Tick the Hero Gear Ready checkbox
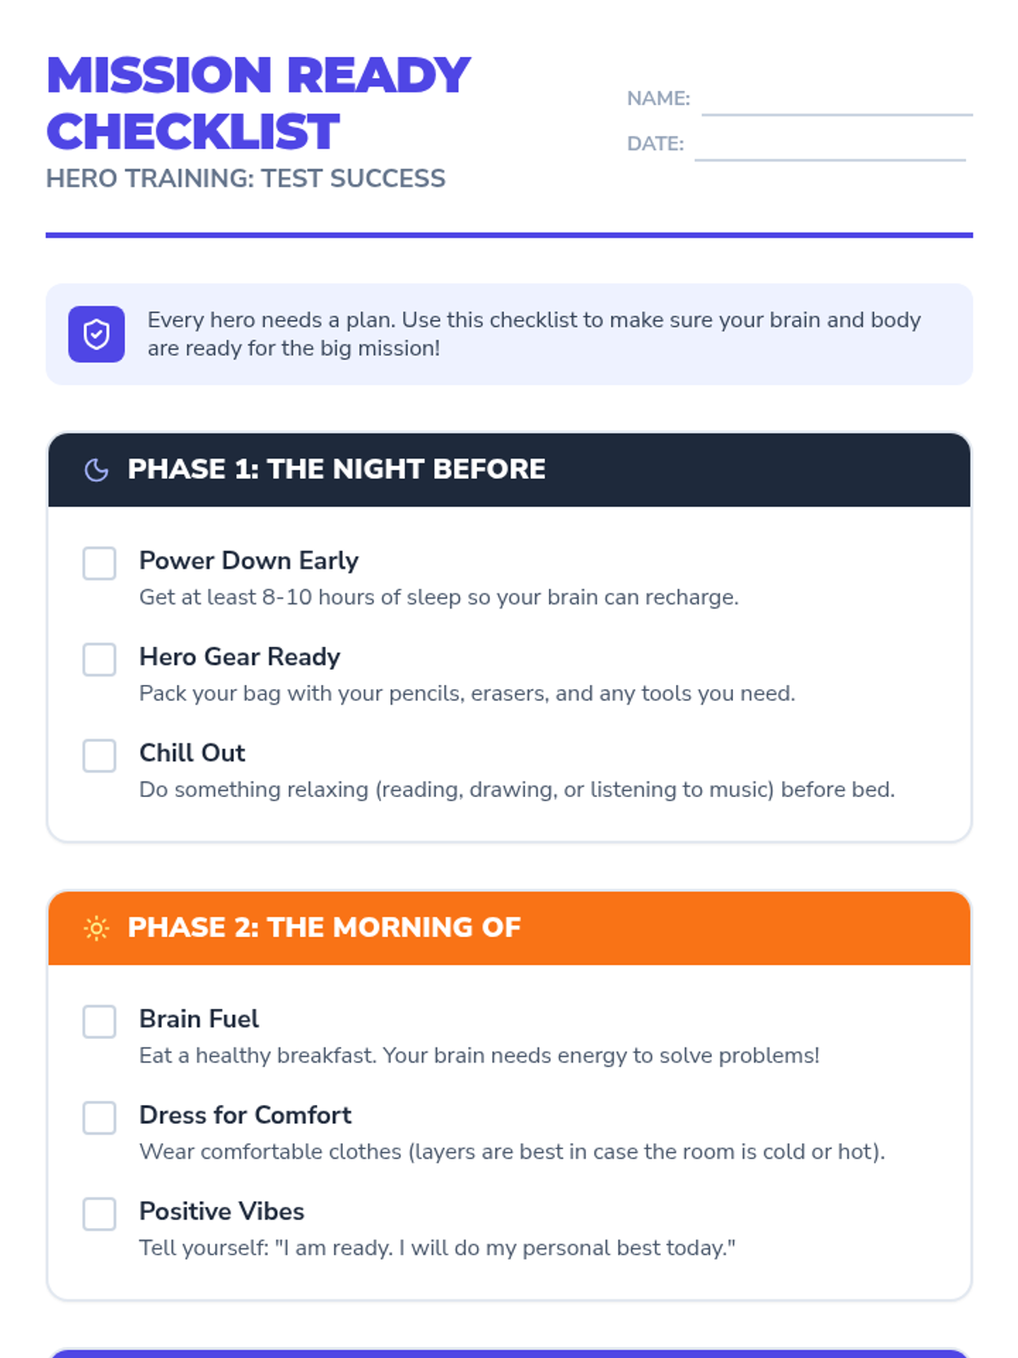Viewport: 1018px width, 1358px height. (99, 659)
